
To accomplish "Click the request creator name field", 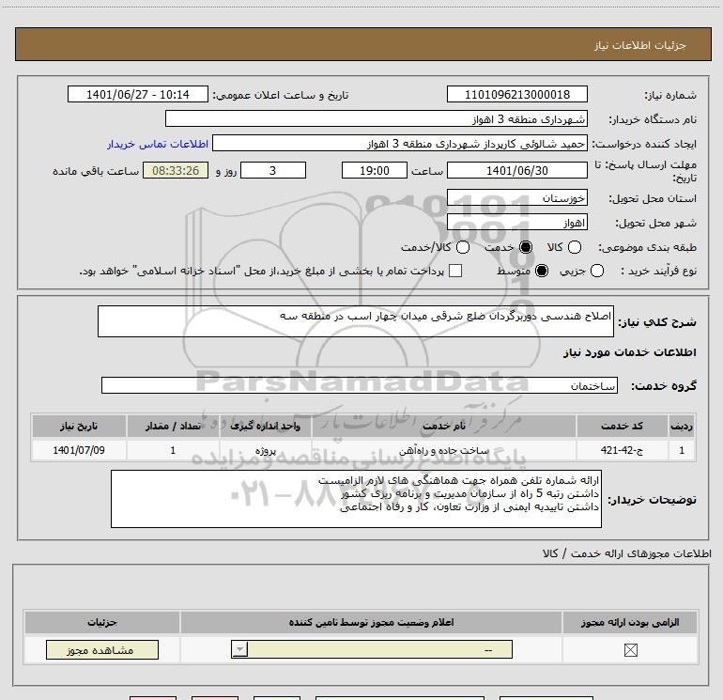I will click(x=400, y=144).
